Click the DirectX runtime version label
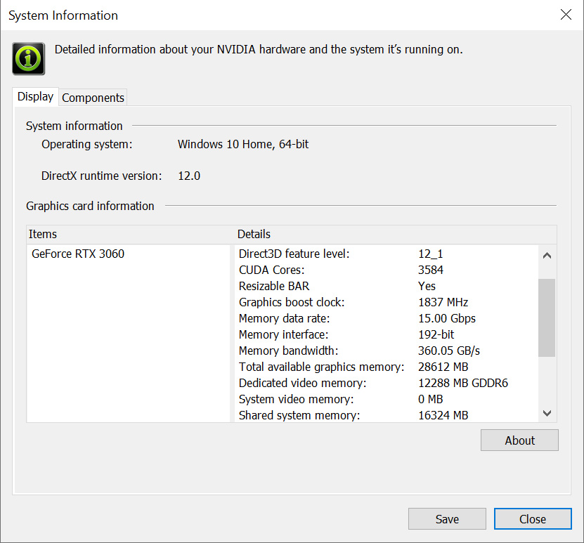The width and height of the screenshot is (584, 543). [102, 176]
